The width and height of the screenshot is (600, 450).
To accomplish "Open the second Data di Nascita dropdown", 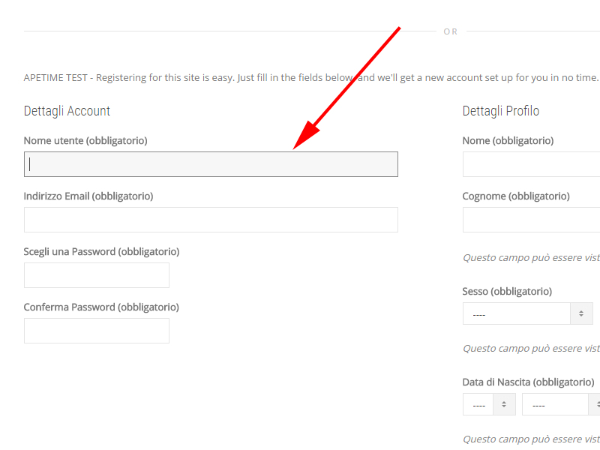I will tap(560, 404).
